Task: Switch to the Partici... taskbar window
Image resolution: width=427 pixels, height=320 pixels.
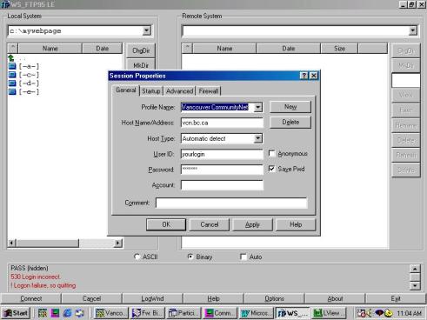Action: click(183, 313)
